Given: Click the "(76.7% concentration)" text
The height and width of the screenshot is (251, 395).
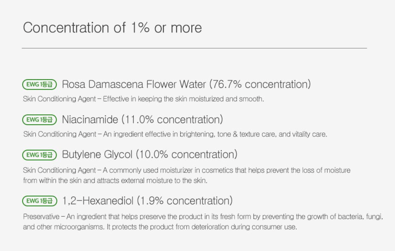Looking at the screenshot, I should [x=260, y=84].
